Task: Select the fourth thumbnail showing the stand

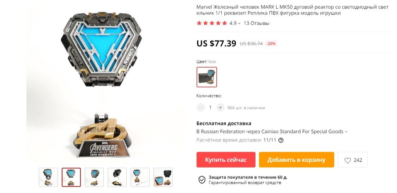Action: 117,177
